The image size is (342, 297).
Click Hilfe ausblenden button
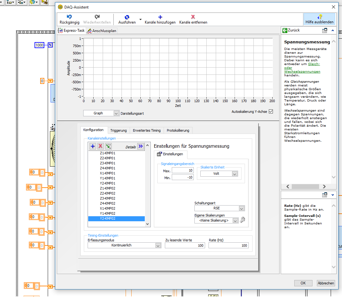coord(319,19)
